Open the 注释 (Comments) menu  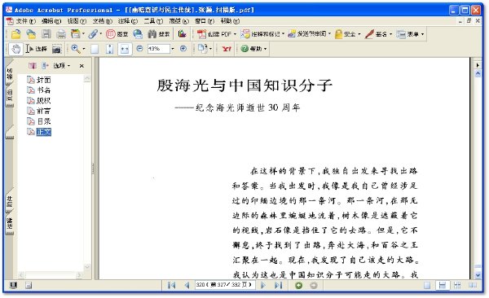coord(128,21)
